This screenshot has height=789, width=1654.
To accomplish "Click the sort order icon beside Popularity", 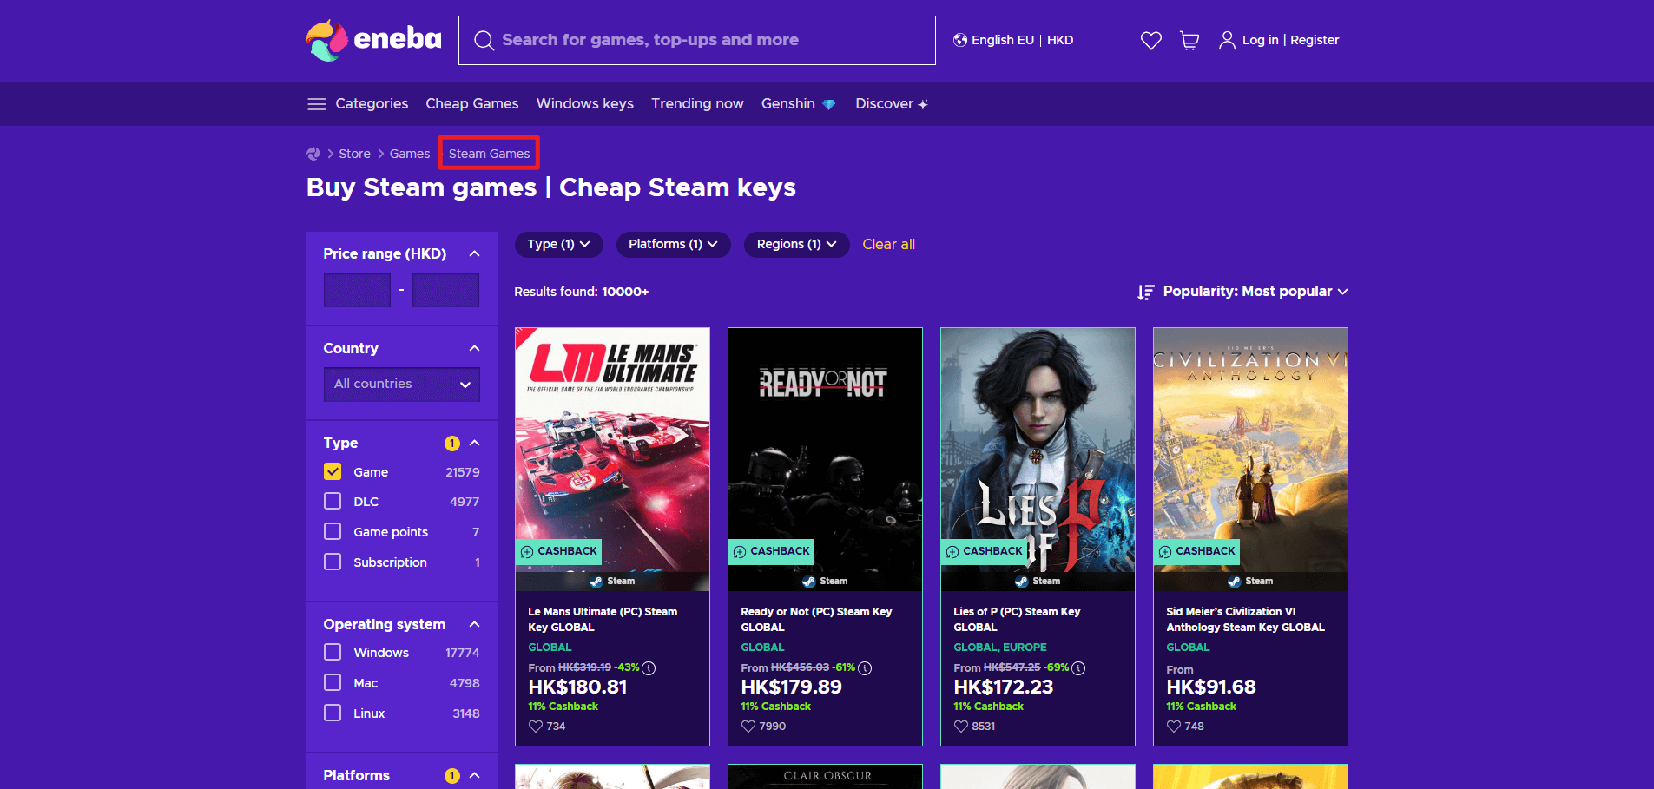I will (x=1146, y=292).
